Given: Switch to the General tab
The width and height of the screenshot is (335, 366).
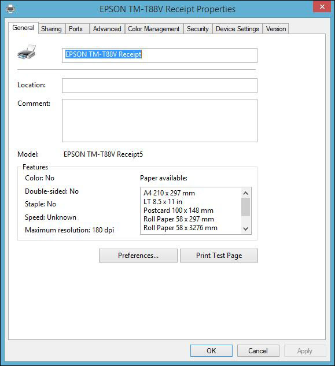Looking at the screenshot, I should pos(23,28).
